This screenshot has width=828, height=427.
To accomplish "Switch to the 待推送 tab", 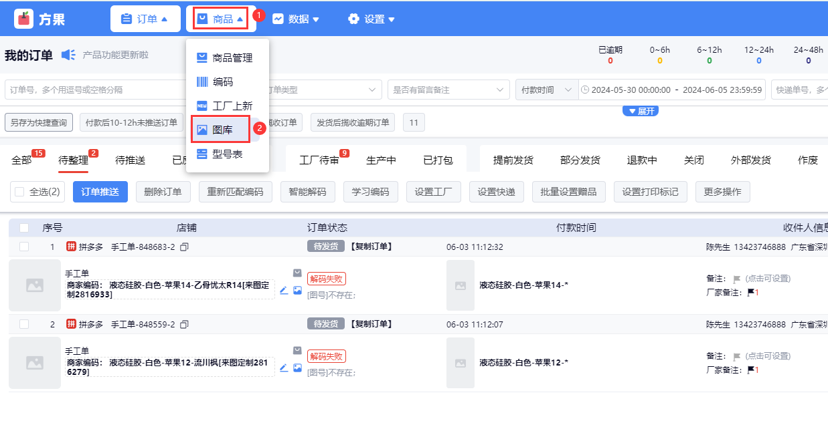I will [x=131, y=160].
